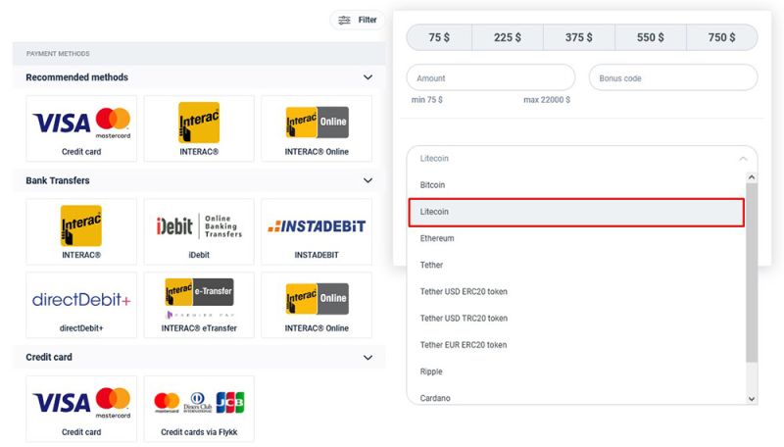This screenshot has height=447, width=784.
Task: Choose the 750 $ preset amount
Action: coord(721,37)
